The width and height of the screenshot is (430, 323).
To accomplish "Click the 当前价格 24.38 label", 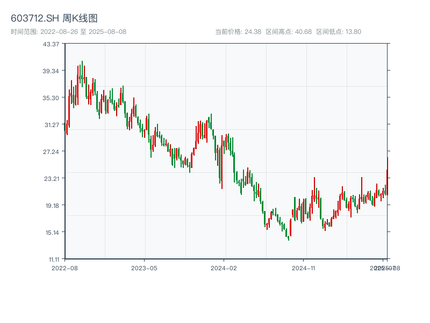I will point(238,32).
